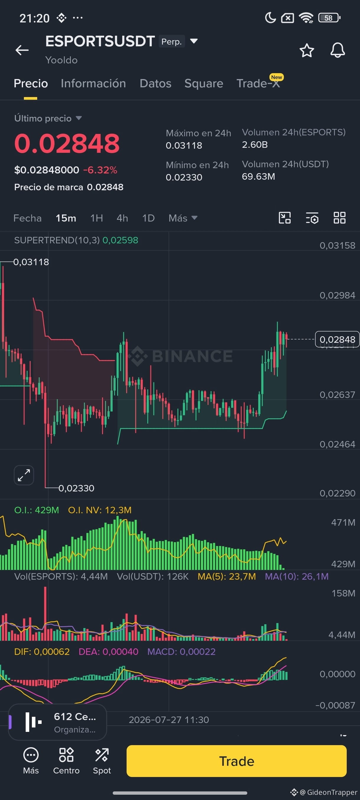Tap the 0,03118 high marker on chart
The width and height of the screenshot is (360, 800).
click(x=31, y=262)
